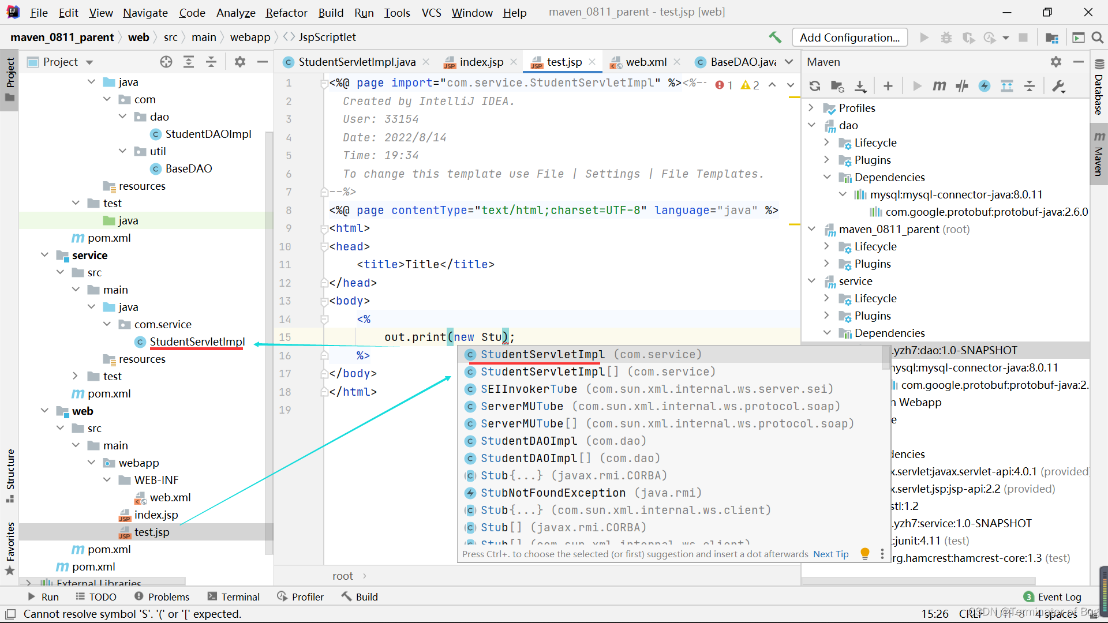Open completion popup more options dots
The width and height of the screenshot is (1108, 623).
coord(882,554)
